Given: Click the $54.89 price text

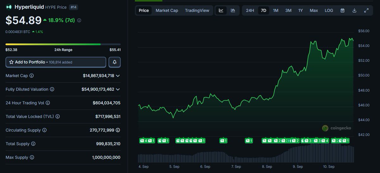Looking at the screenshot, I should click(23, 20).
